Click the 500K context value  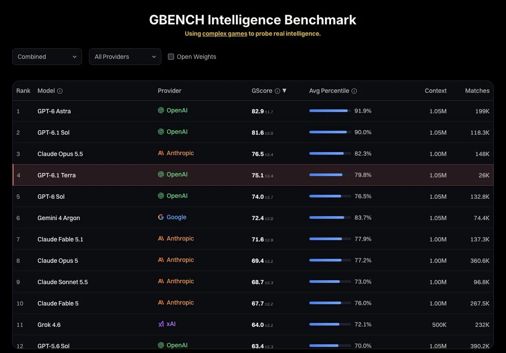[439, 325]
